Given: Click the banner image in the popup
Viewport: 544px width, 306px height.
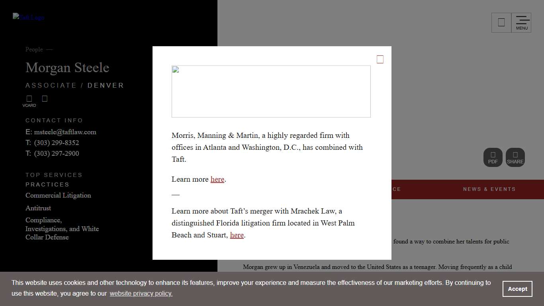Looking at the screenshot, I should click(271, 91).
